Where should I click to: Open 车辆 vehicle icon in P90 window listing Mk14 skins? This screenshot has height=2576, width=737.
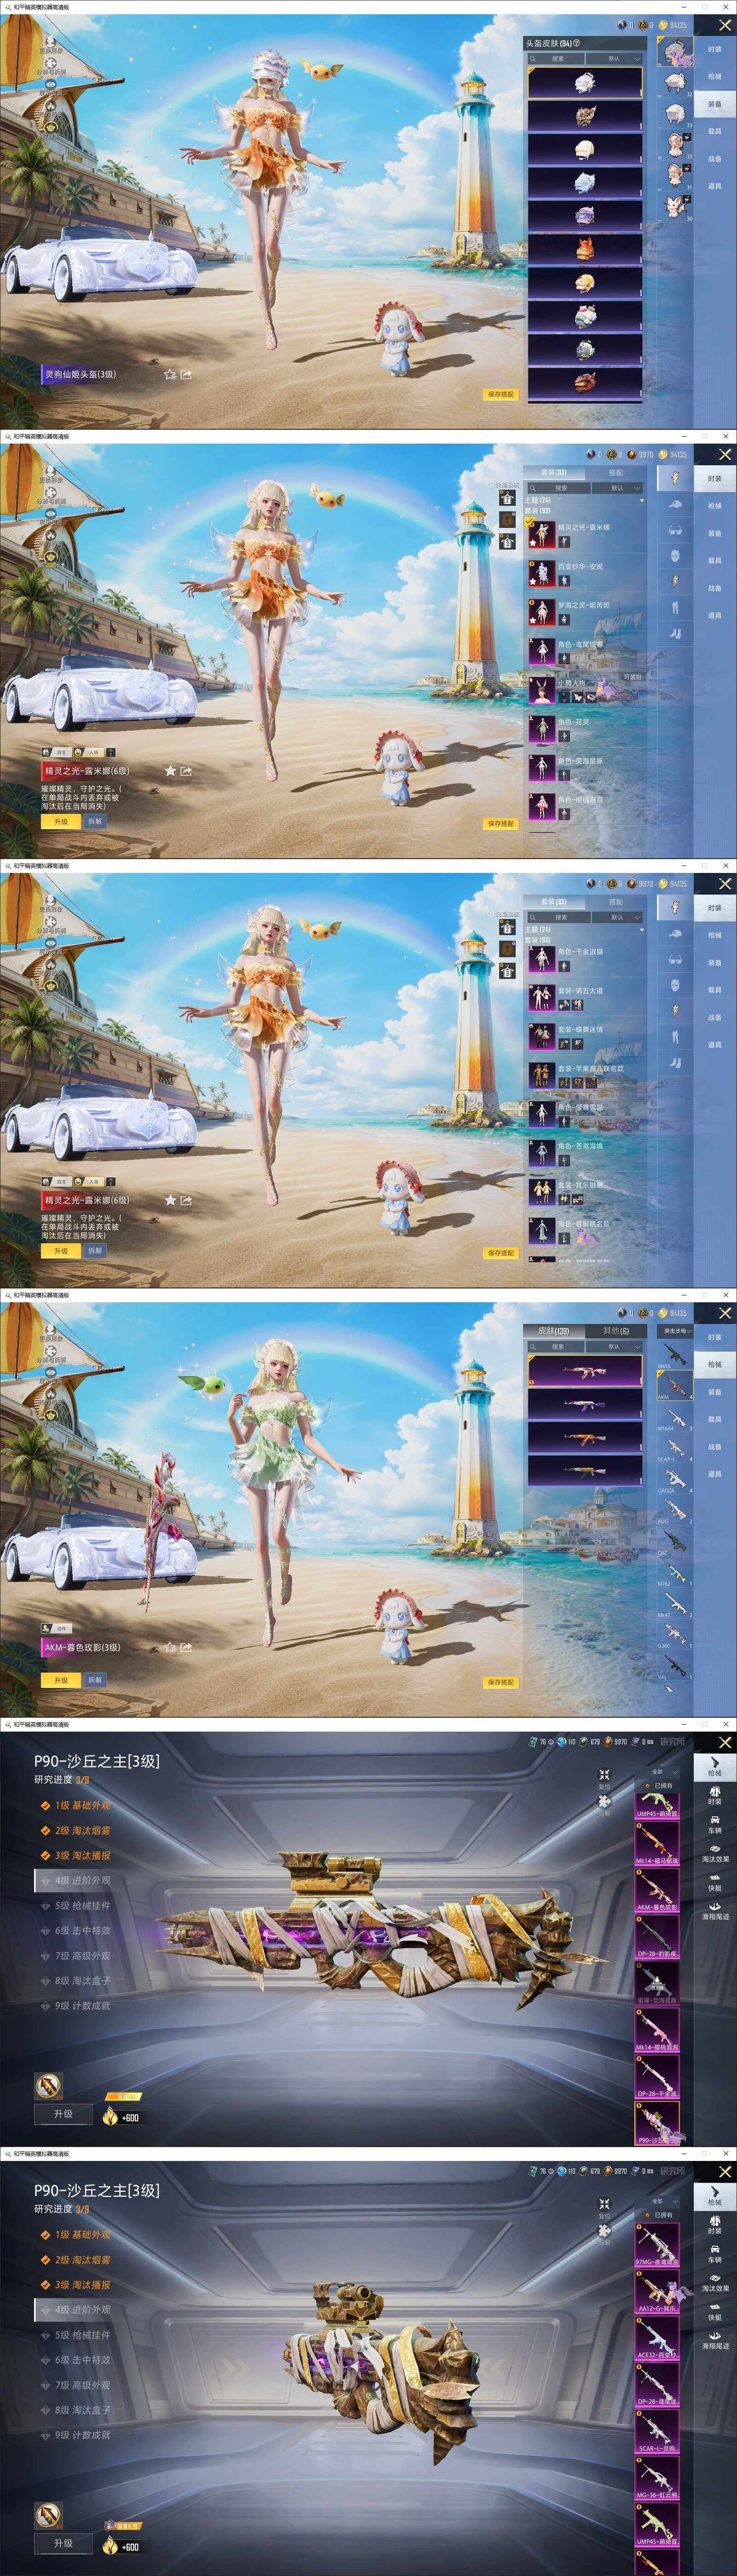point(715,1825)
